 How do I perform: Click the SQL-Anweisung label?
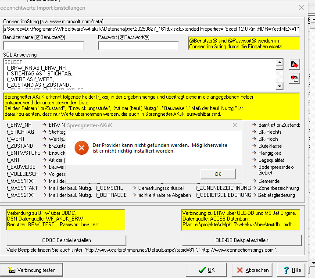click(20, 55)
